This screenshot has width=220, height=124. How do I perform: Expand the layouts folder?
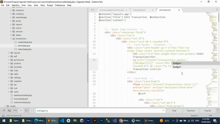(x=9, y=53)
